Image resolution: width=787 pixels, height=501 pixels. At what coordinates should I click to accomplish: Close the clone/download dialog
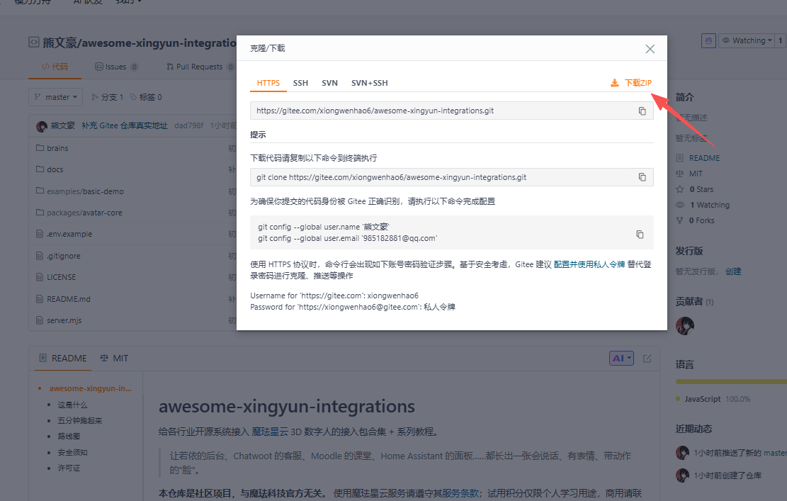click(x=650, y=49)
